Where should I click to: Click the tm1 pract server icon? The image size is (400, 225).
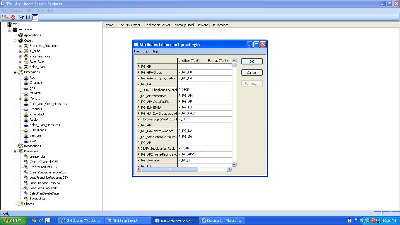[x=15, y=30]
